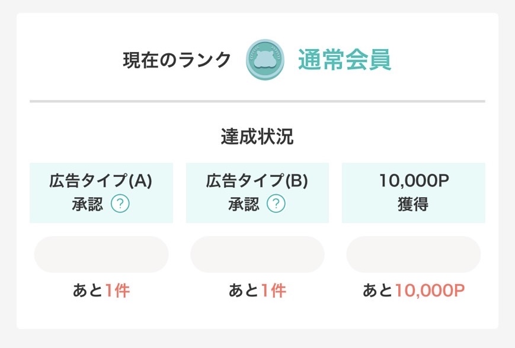Click progress bar under 広告タイプ(A)
Screen dimensions: 515x348
tap(101, 254)
